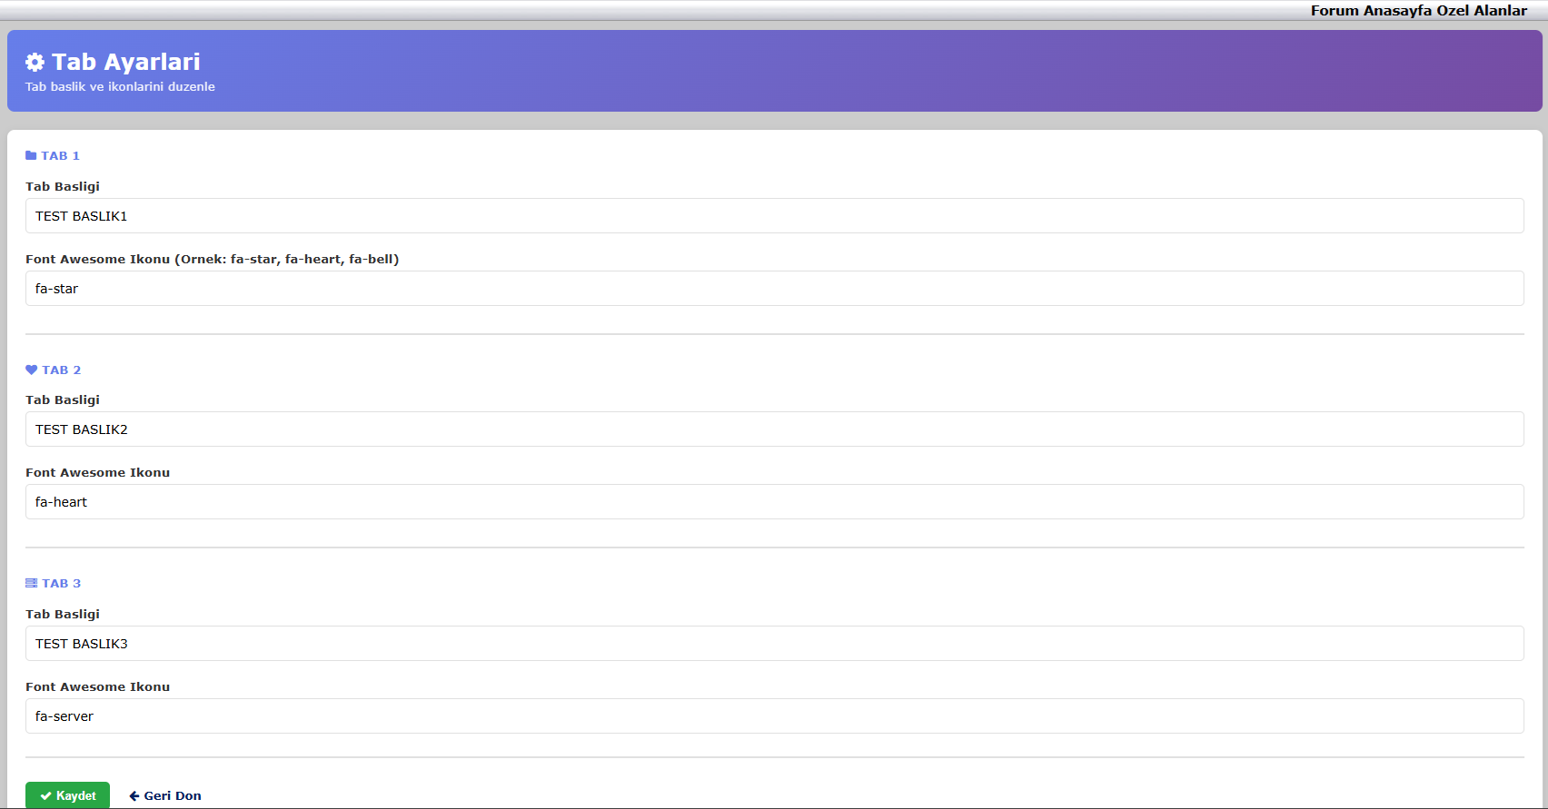Save settings with the Kaydet button
The width and height of the screenshot is (1548, 809).
(x=68, y=795)
